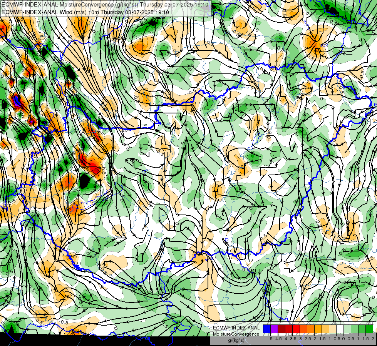Click the legend text MoistureConvergence
377x346 pixels.
point(236,334)
